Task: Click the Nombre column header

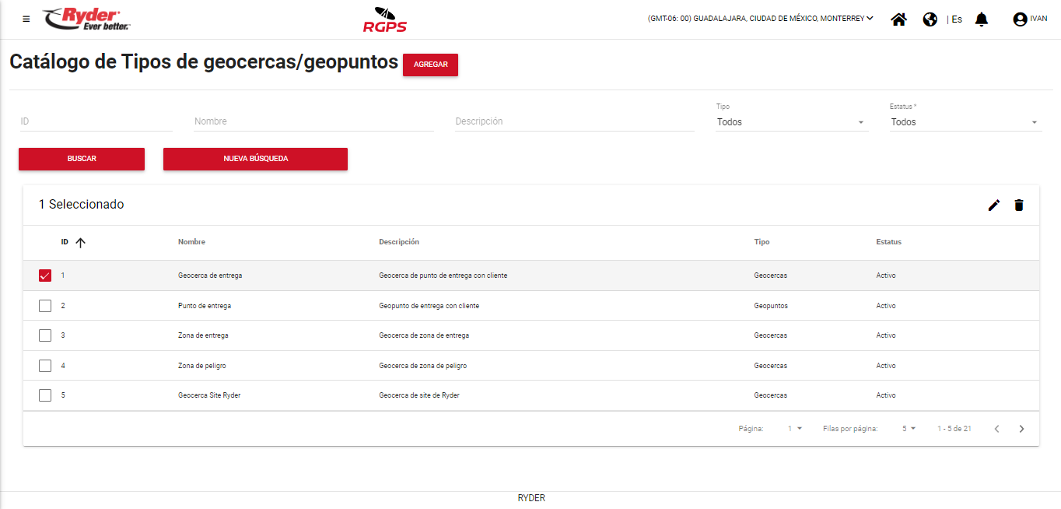Action: (191, 242)
